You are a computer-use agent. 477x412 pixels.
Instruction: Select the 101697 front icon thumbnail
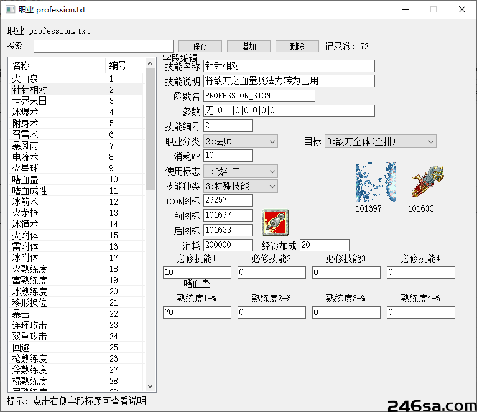pyautogui.click(x=376, y=182)
